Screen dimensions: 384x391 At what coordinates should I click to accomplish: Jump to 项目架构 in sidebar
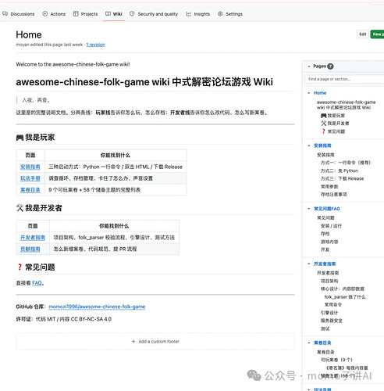coord(329,281)
